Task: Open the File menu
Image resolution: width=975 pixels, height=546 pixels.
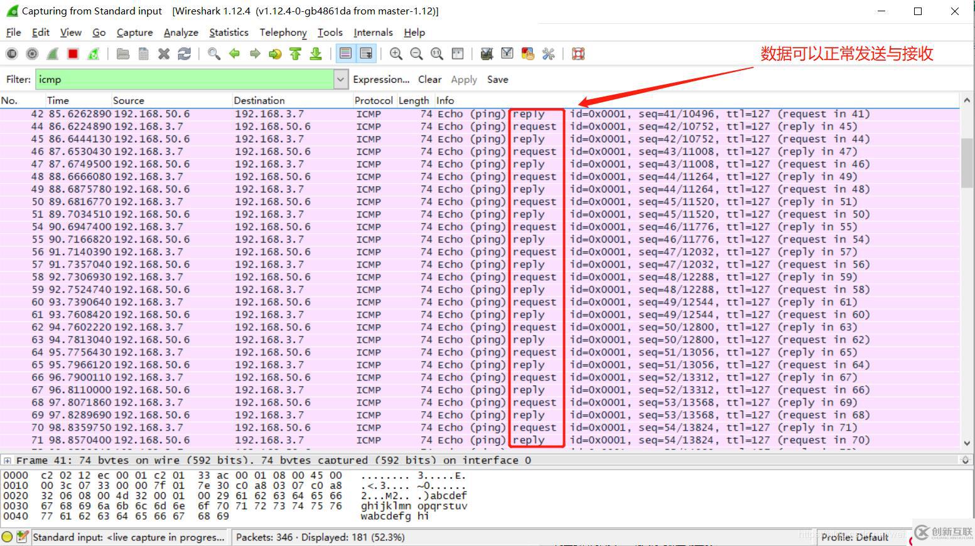Action: point(13,33)
